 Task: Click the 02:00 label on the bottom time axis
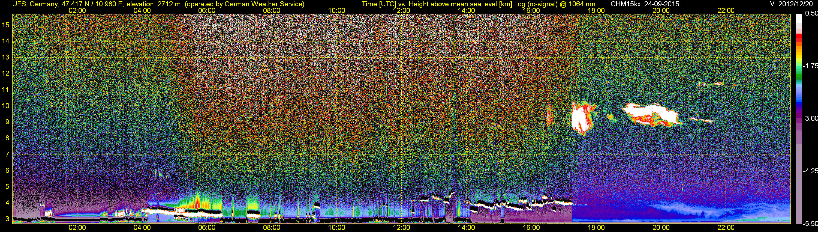click(x=77, y=228)
